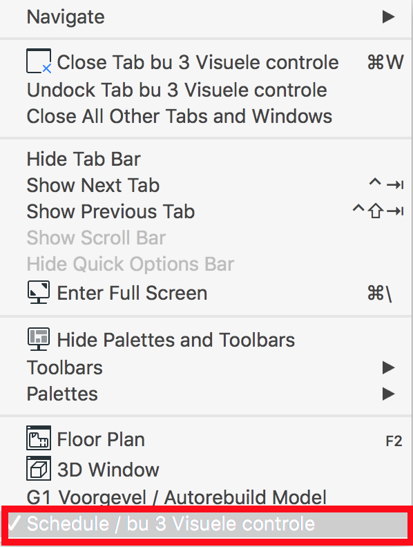Choose Close Tab bu 3 Visuele controle

click(x=206, y=62)
